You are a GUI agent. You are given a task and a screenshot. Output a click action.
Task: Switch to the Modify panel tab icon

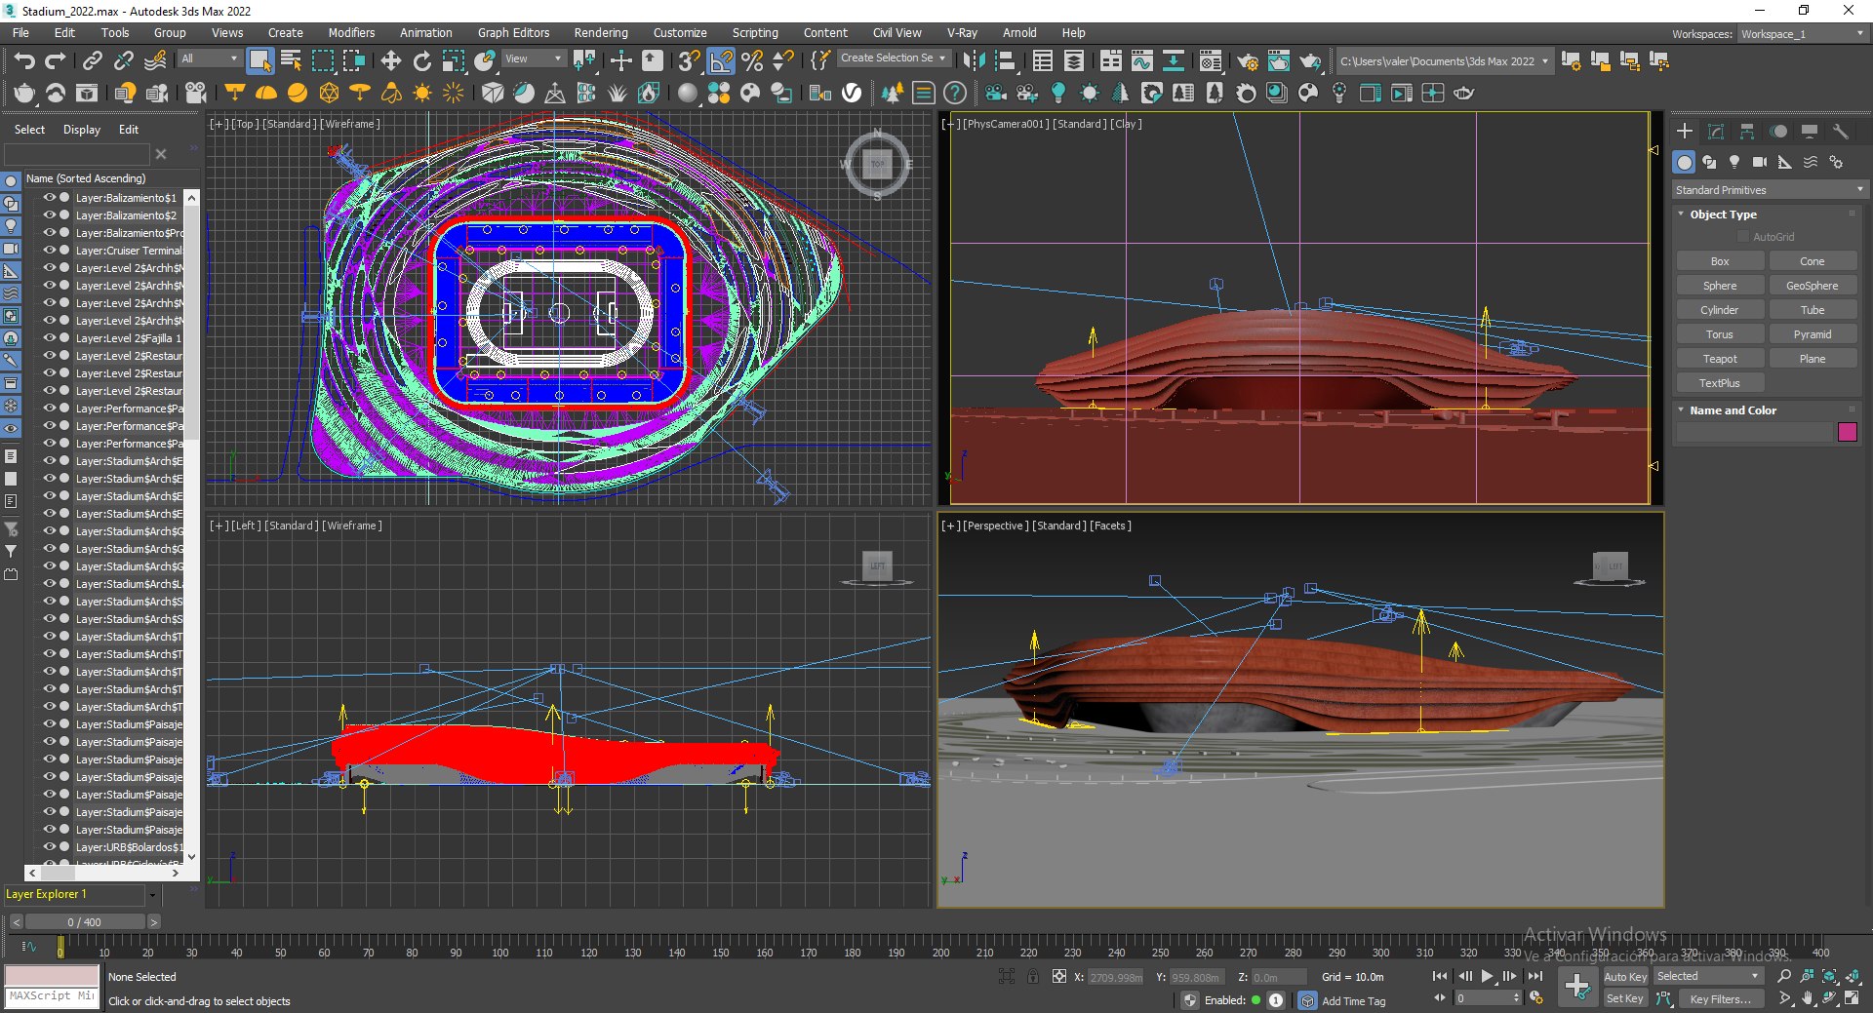[x=1716, y=131]
